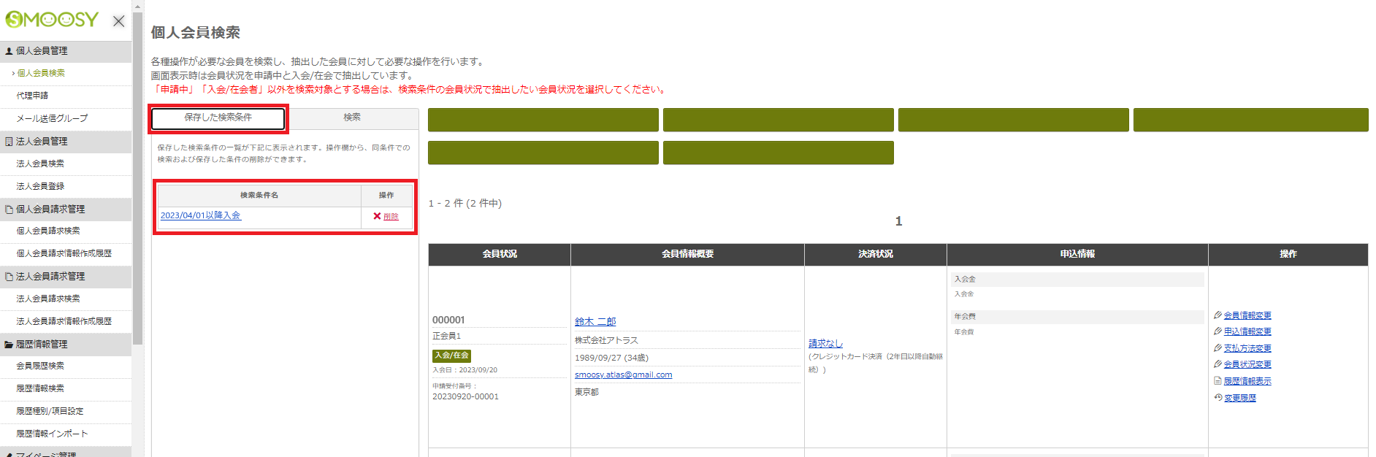Click the sidebar vertical scrollbar

tap(137, 175)
